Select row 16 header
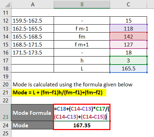 tap(6, 52)
